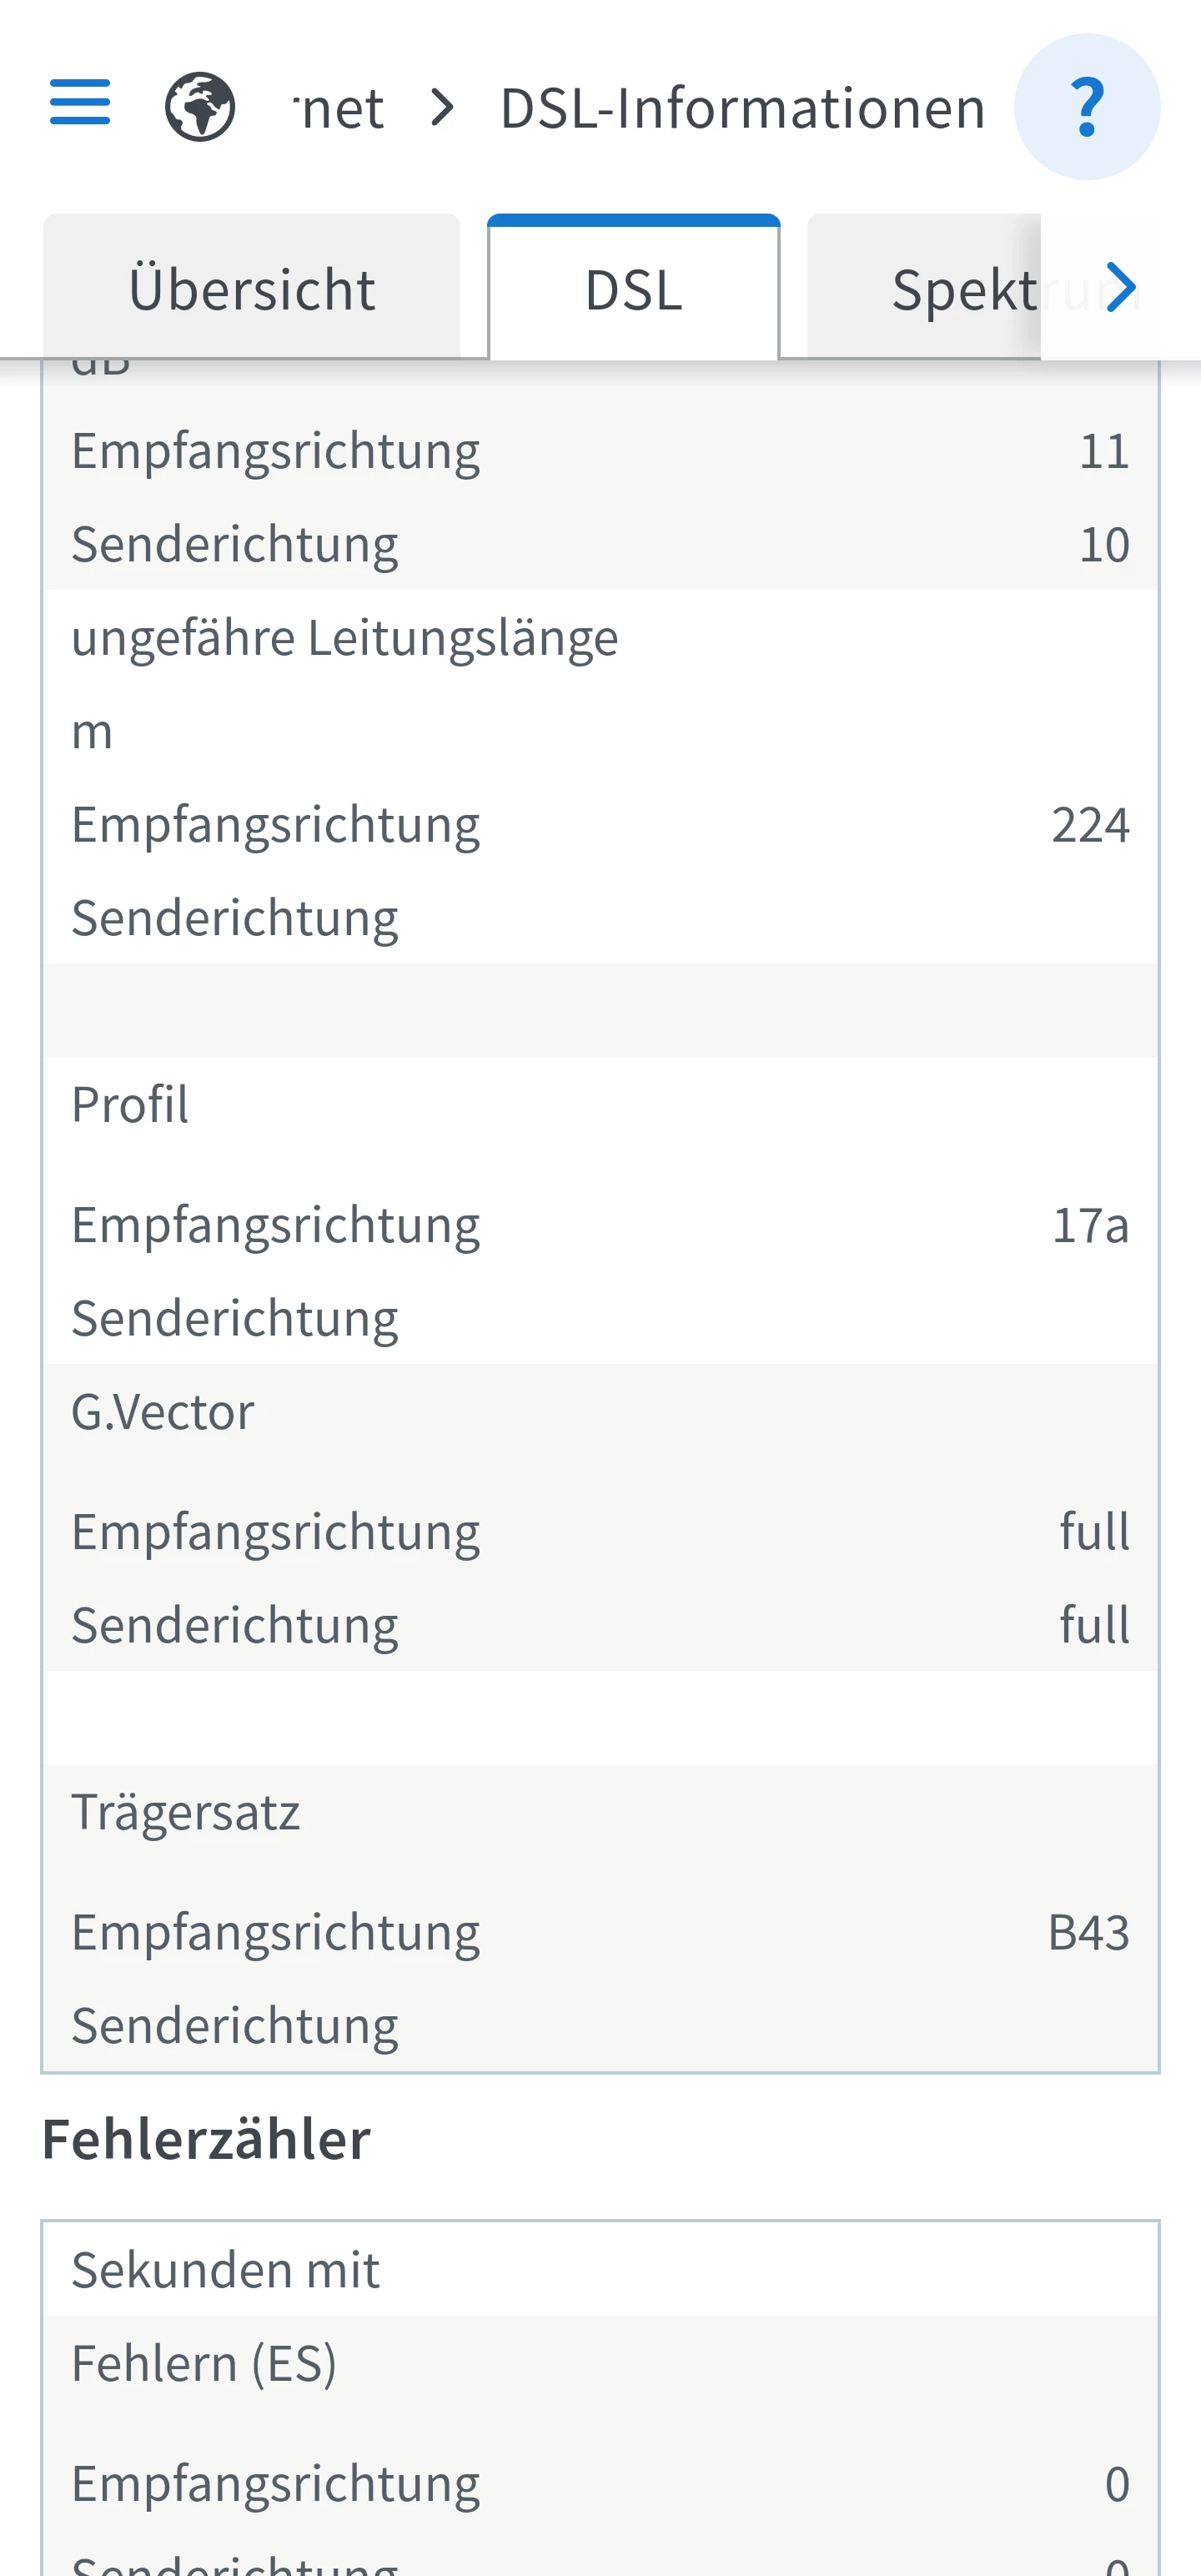Select the G.Vector Senderichtung full value

[x=1095, y=1625]
